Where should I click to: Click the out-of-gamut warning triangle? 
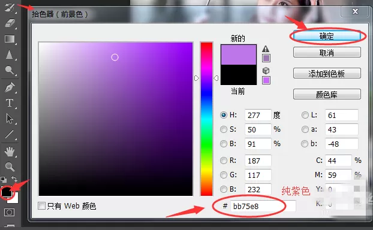point(266,49)
